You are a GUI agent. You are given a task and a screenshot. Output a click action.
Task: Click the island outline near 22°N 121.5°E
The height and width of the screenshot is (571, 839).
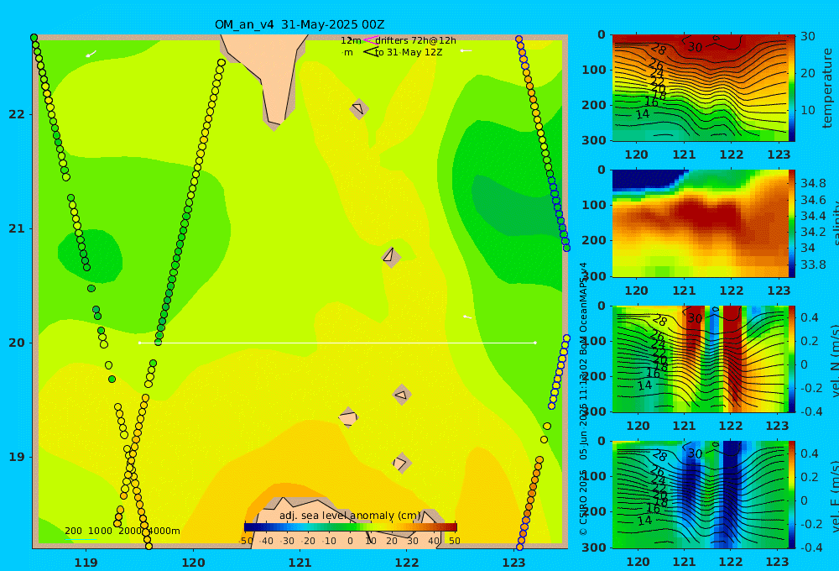[358, 108]
